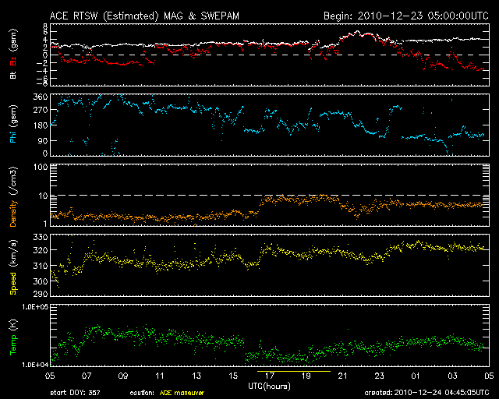Image resolution: width=499 pixels, height=399 pixels.
Task: Click the '01' hour tick label
Action: 416,376
